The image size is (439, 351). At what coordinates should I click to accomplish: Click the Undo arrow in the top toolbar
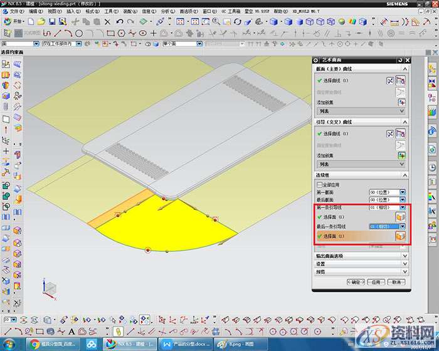pyautogui.click(x=120, y=22)
